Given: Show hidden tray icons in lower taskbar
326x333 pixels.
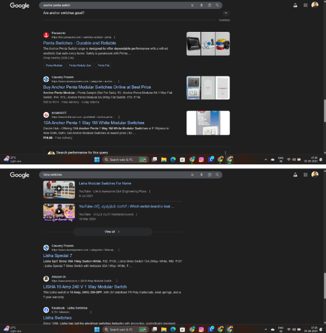Looking at the screenshot, I should point(266,329).
